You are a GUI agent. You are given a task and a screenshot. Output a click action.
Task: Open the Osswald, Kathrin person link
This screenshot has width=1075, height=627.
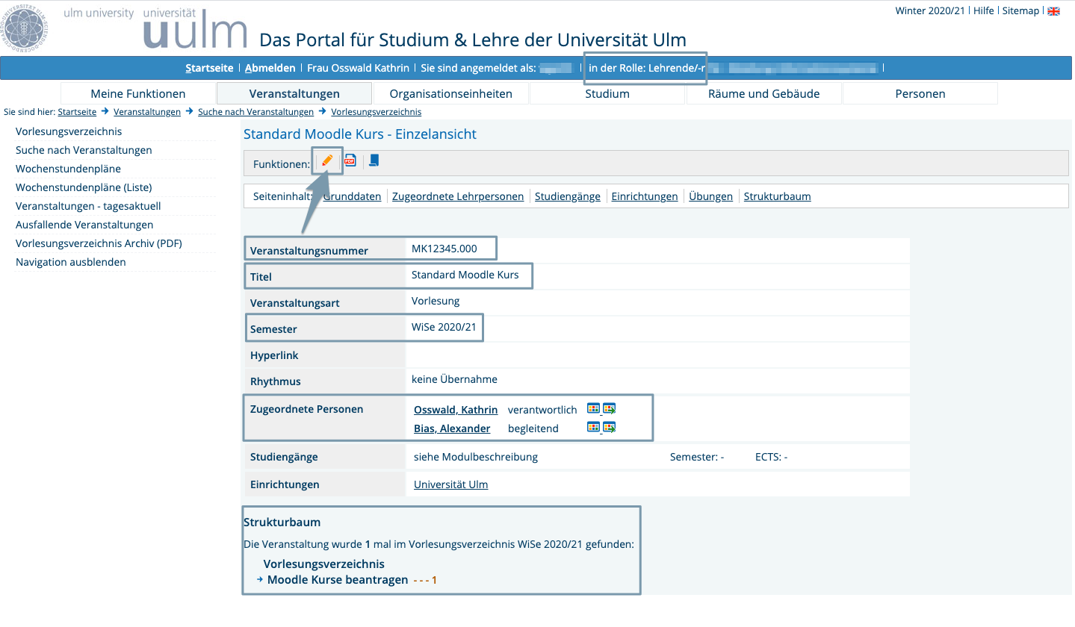456,410
